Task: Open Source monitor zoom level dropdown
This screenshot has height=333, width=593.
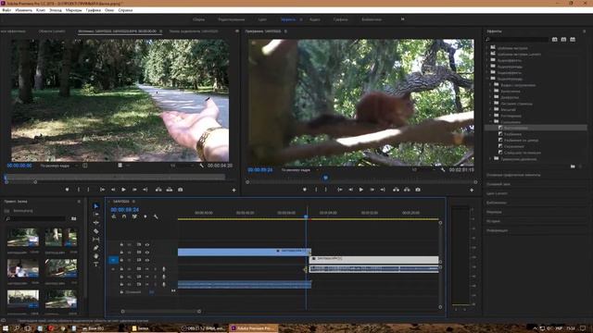Action: pyautogui.click(x=59, y=166)
